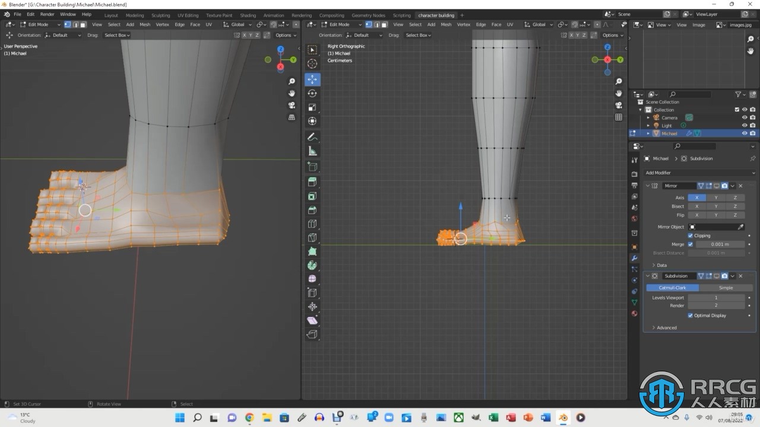Select the Rip Region tool
This screenshot has width=760, height=427.
312,334
